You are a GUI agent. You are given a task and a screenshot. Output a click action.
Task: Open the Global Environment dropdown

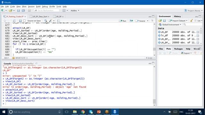[x=170, y=25]
